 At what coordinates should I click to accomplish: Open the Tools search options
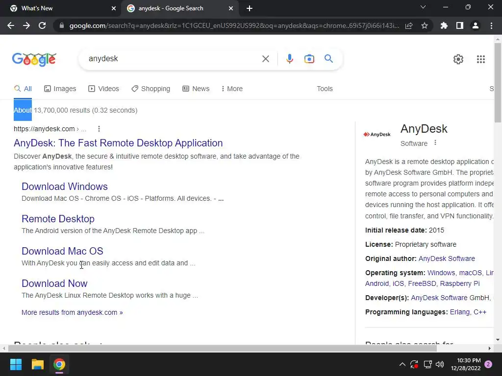coord(325,89)
